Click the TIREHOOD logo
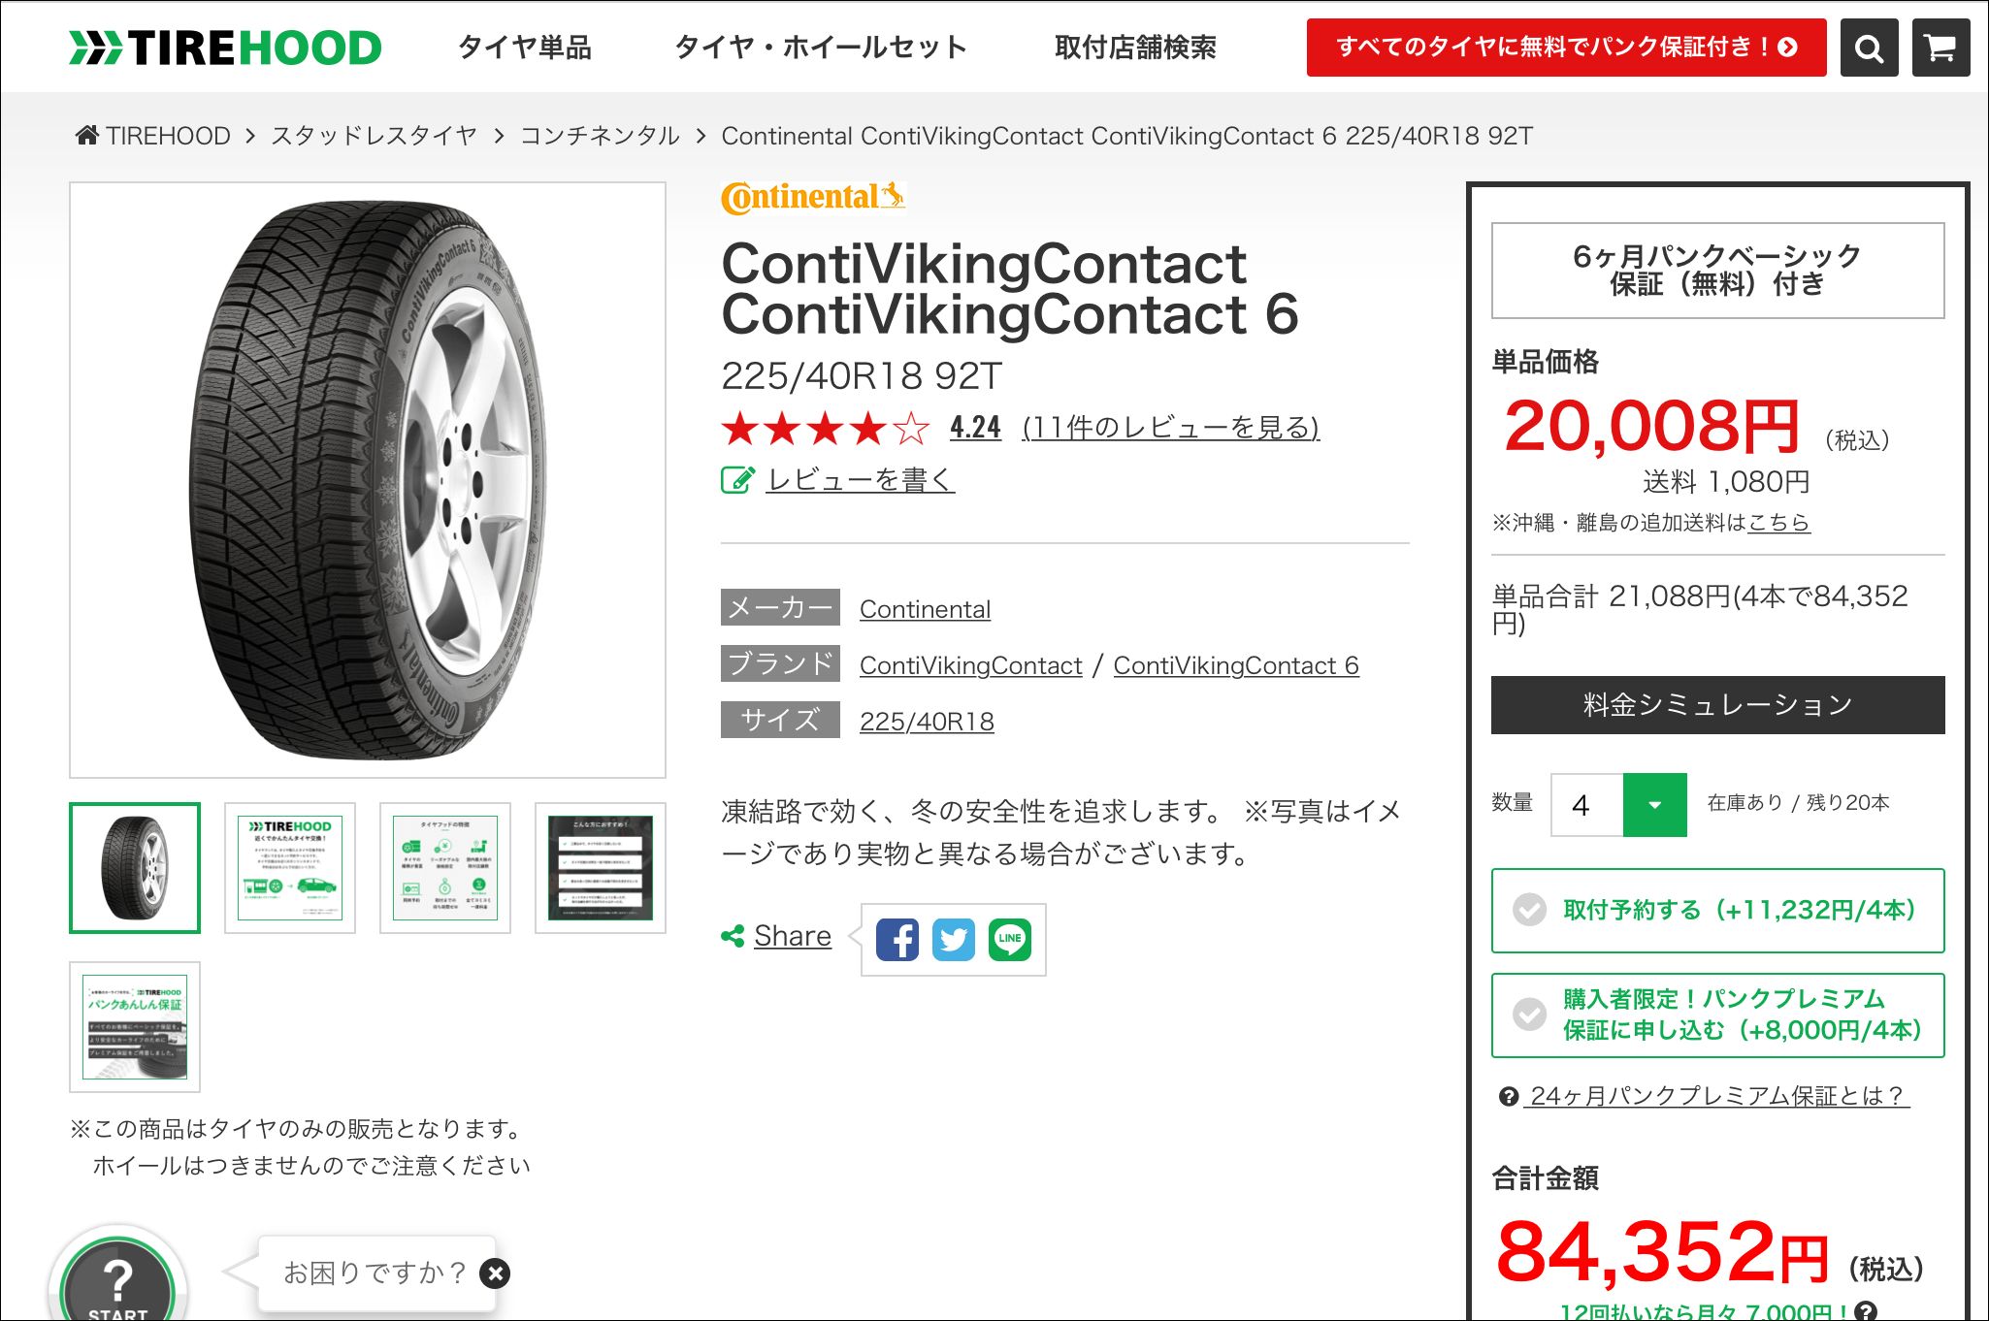 (225, 48)
